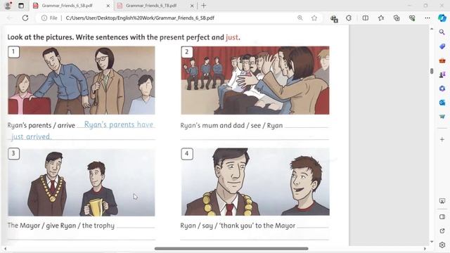Image resolution: width=450 pixels, height=253 pixels.
Task: Open the Shopping tag sidebar icon
Action: tap(442, 46)
